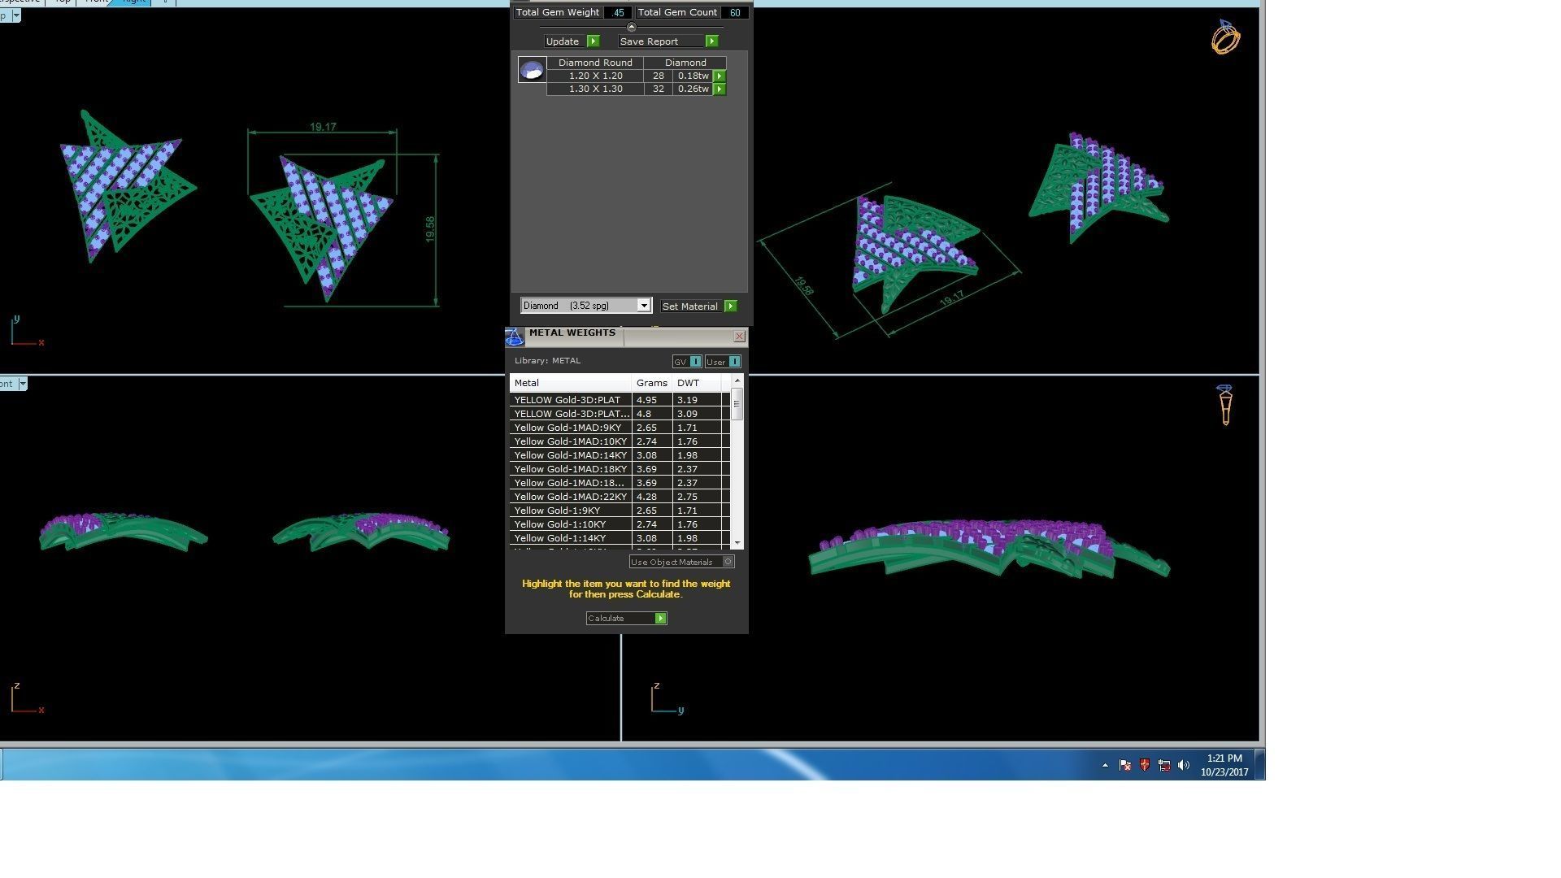Image resolution: width=1561 pixels, height=878 pixels.
Task: Click the taskbar clock showing 1:21 PM
Action: tap(1224, 765)
